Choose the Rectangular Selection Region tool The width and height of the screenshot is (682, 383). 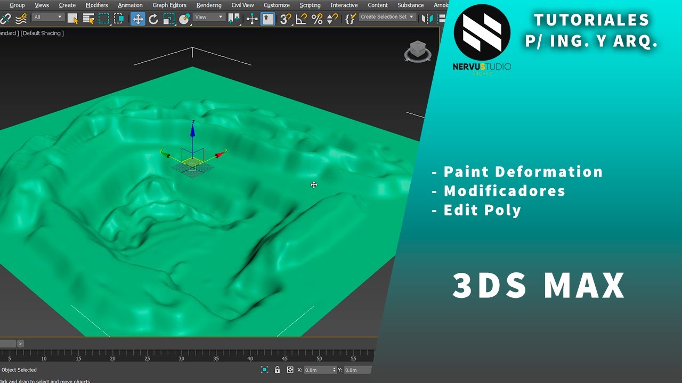(104, 19)
